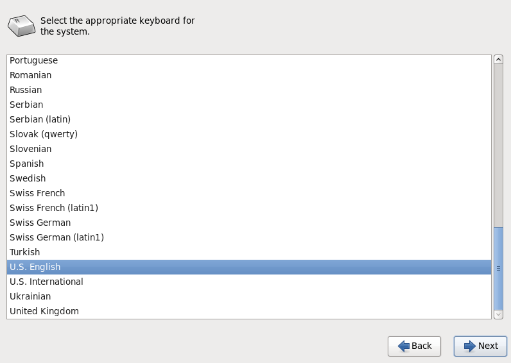Click the scrollbar down arrow
The height and width of the screenshot is (363, 511).
pyautogui.click(x=498, y=314)
